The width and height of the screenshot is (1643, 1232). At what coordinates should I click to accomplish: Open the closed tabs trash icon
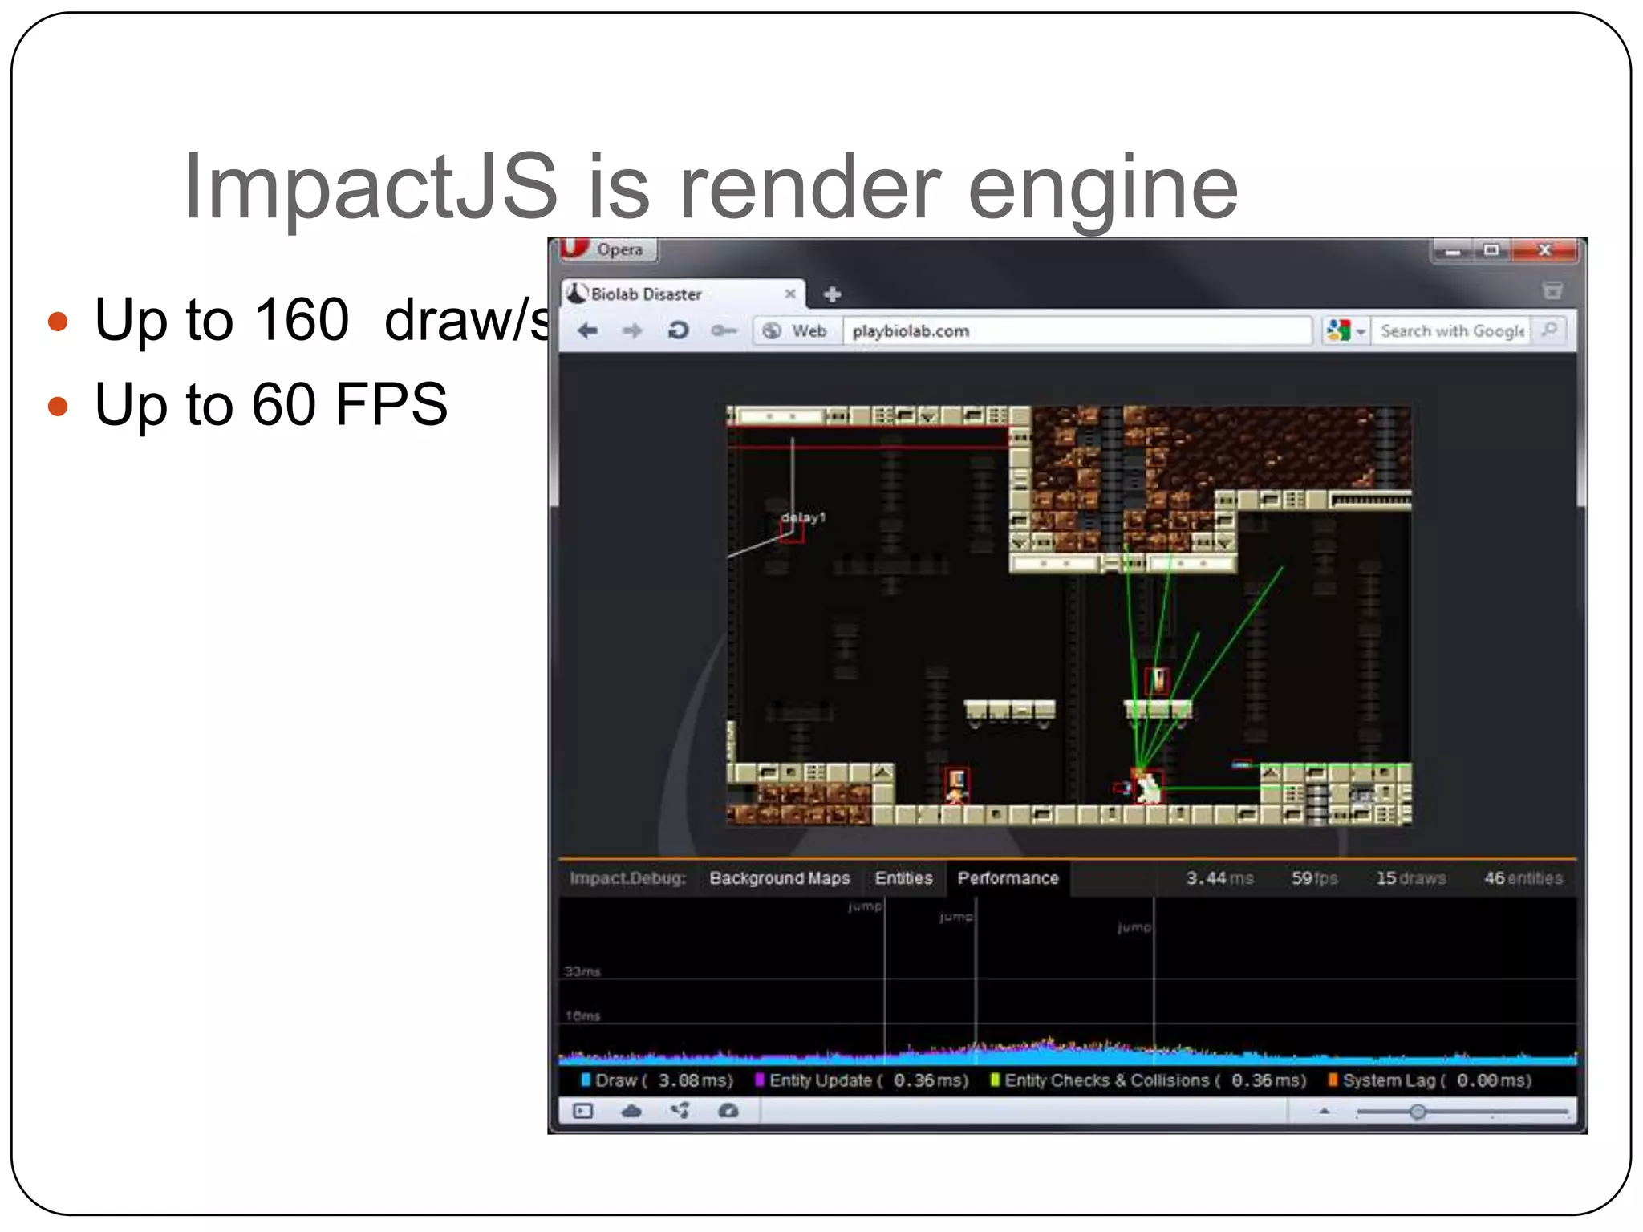point(1552,290)
